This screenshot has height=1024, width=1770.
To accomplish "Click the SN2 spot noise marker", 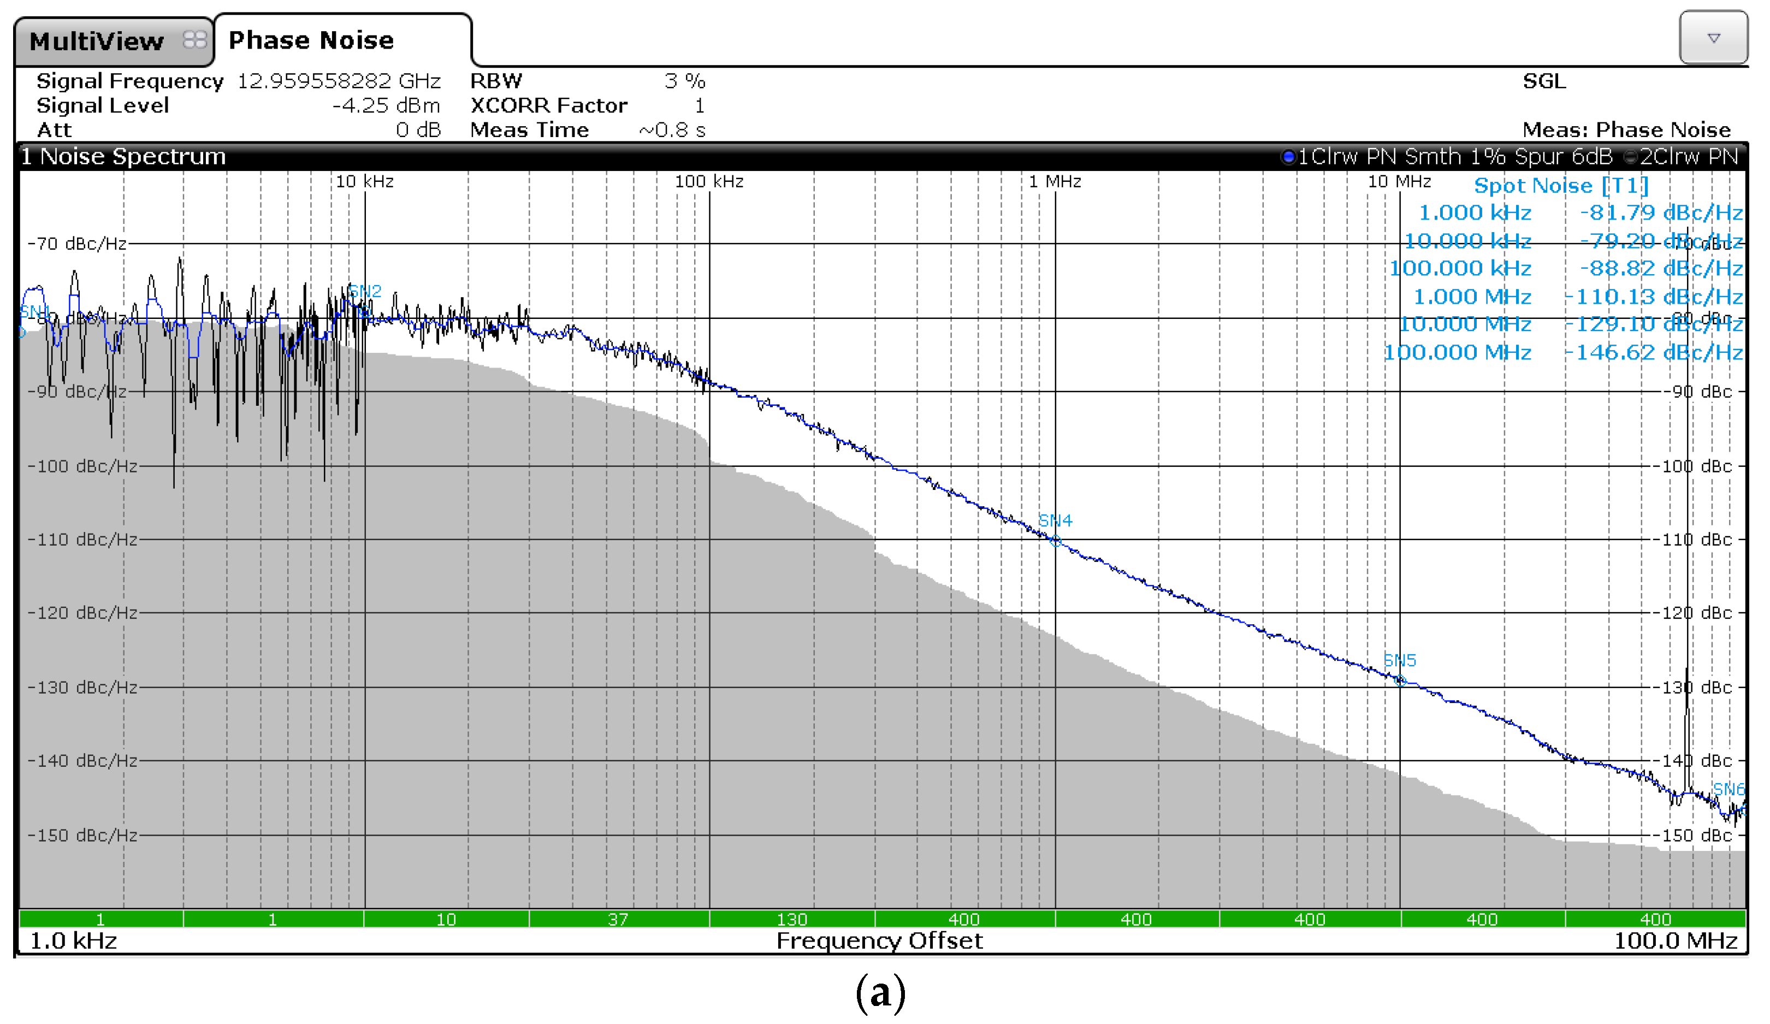I will [364, 291].
